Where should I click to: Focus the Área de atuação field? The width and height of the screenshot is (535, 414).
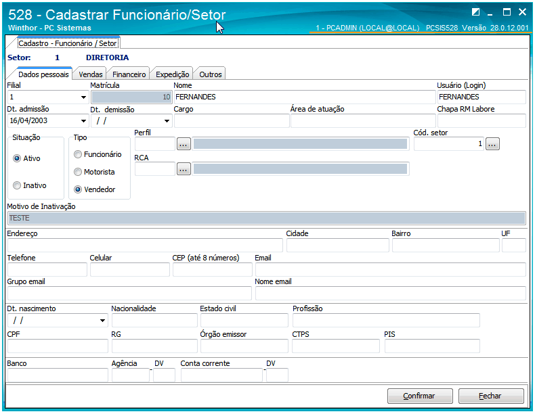[363, 121]
